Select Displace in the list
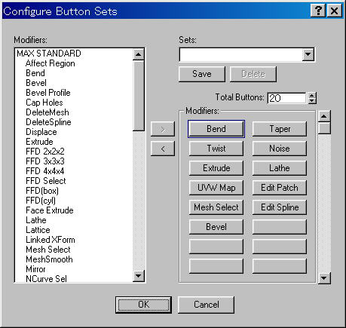Viewport: 346px width, 328px height. (41, 132)
